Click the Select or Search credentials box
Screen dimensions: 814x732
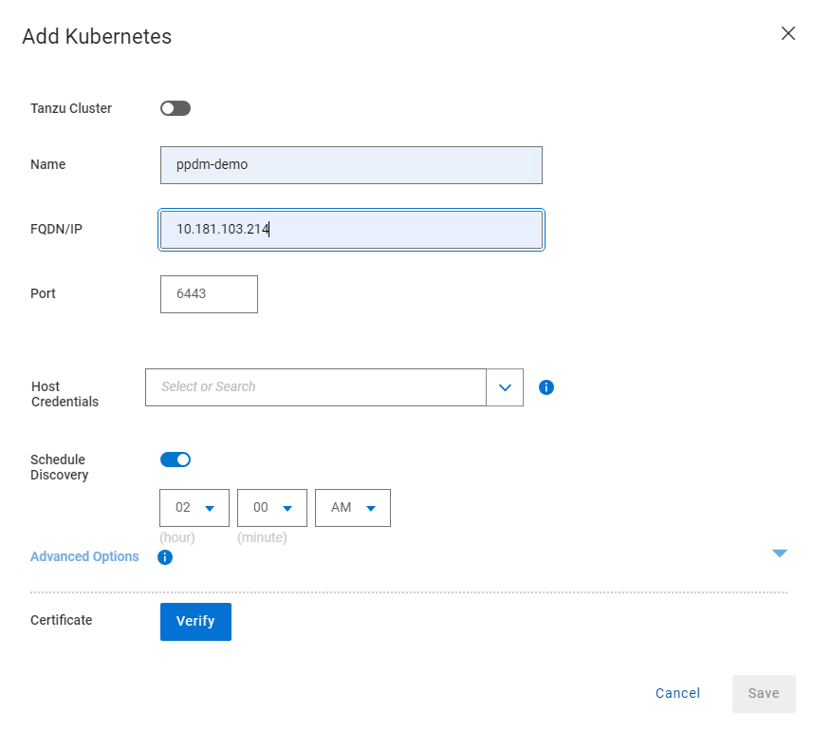pyautogui.click(x=315, y=387)
